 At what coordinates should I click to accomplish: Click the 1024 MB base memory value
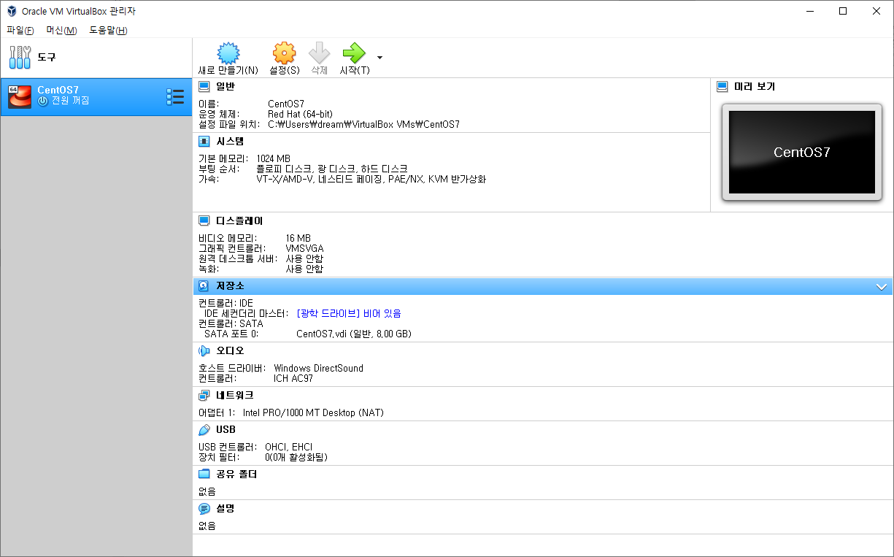[x=274, y=158]
